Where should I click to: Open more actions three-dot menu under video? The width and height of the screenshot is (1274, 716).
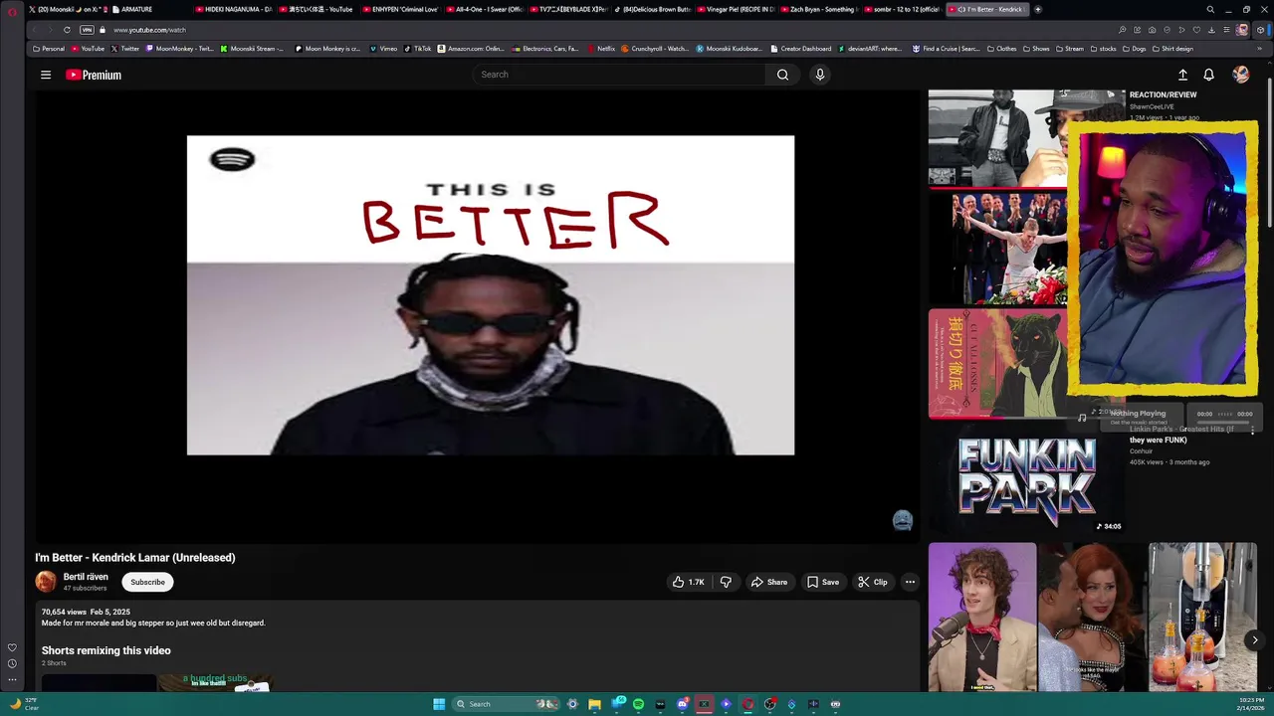click(910, 582)
